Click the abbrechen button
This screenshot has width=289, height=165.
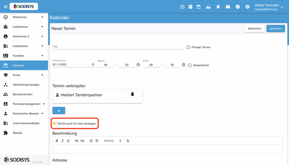[x=254, y=29]
